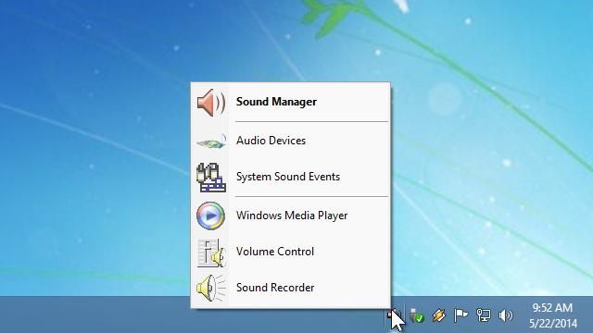The image size is (593, 333).
Task: Open Sound Manager from the context menu
Action: tap(290, 102)
